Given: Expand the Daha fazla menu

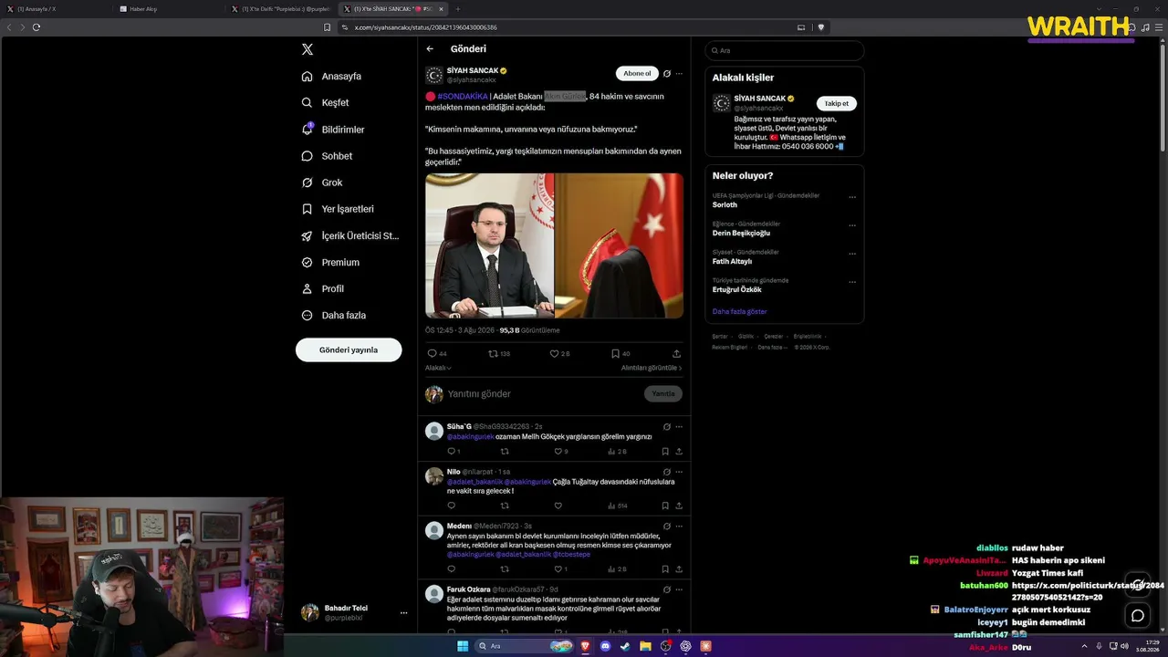Looking at the screenshot, I should tap(334, 315).
